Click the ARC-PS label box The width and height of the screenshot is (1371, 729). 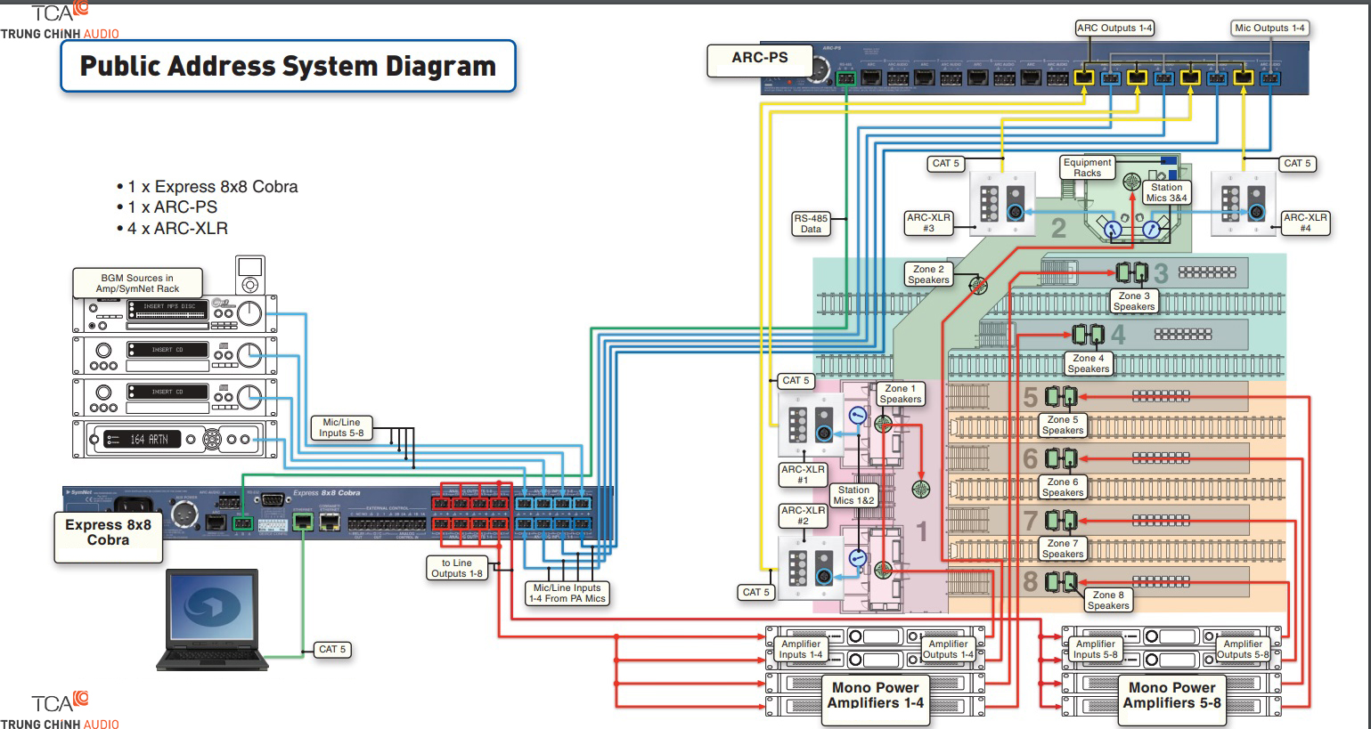pyautogui.click(x=759, y=58)
